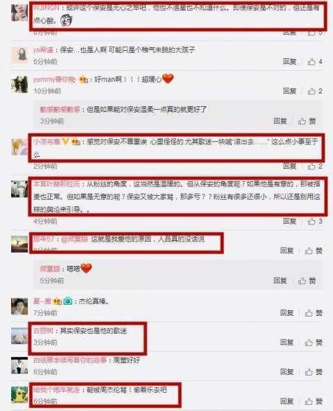Open avatar of 好man啊 commenter
The image size is (333, 411).
coord(19,85)
